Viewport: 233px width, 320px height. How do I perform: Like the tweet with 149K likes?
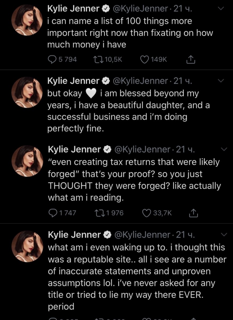click(144, 59)
